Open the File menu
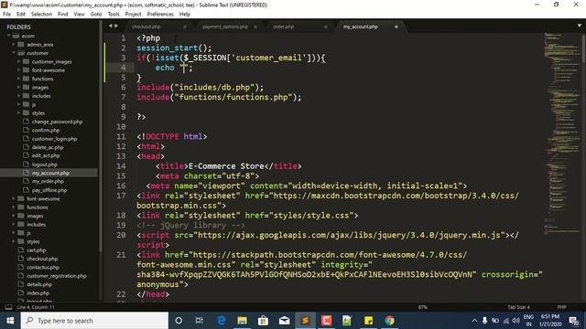 tap(6, 15)
